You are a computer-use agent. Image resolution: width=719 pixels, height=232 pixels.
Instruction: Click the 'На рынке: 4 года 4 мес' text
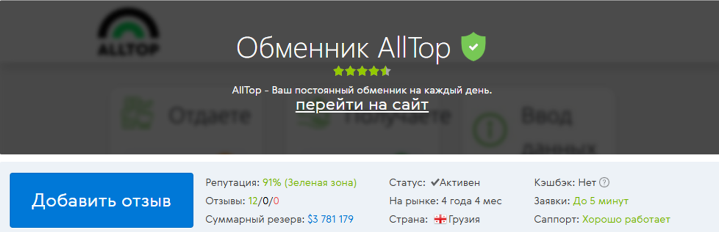click(x=445, y=201)
